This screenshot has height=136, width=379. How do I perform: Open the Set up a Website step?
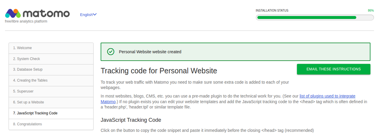(28, 102)
